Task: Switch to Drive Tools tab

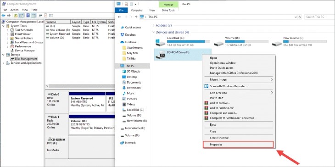Action: (x=168, y=10)
